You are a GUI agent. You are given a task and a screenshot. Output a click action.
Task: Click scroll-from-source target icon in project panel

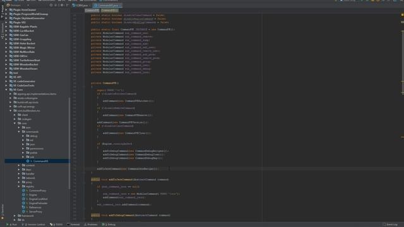[x=51, y=5]
